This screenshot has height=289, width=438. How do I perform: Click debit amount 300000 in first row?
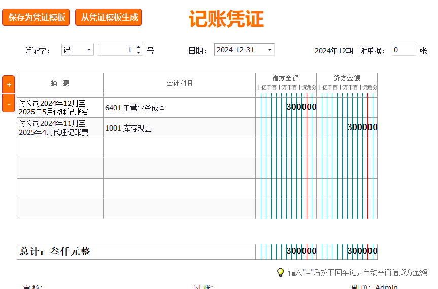pyautogui.click(x=301, y=107)
